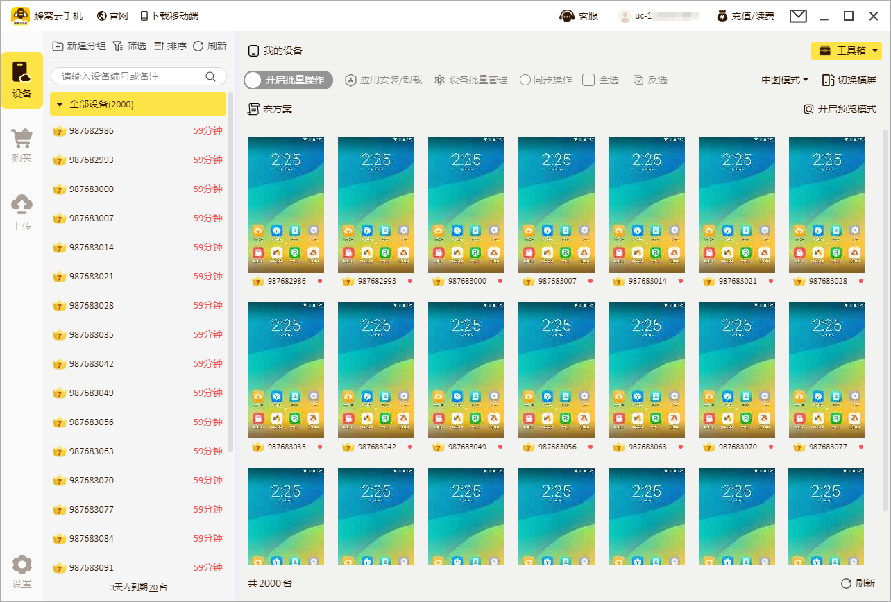891x602 pixels.
Task: Click the magnifier search icon
Action: [210, 76]
